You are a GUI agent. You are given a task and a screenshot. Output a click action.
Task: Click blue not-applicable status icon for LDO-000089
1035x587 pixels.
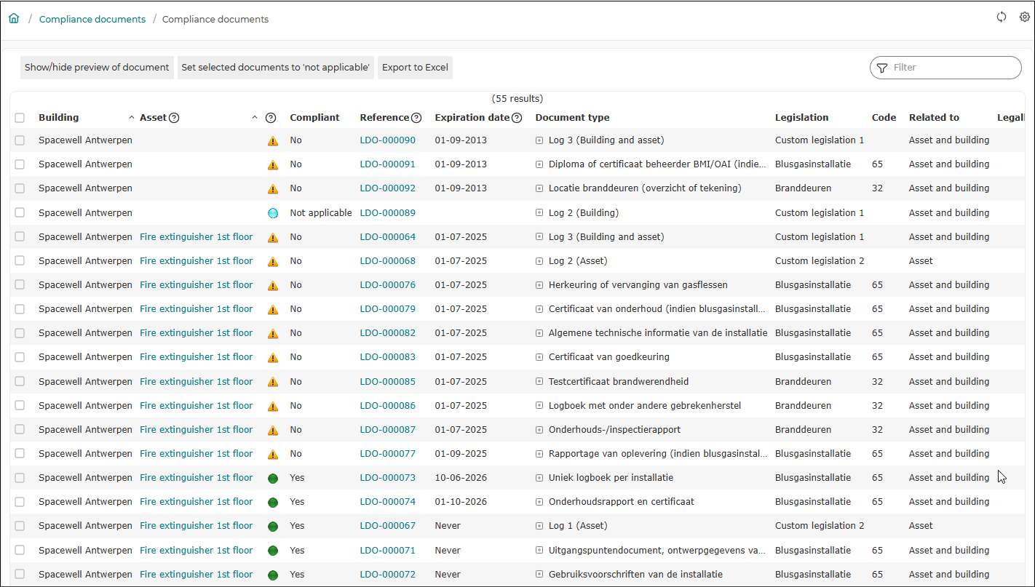(x=273, y=213)
